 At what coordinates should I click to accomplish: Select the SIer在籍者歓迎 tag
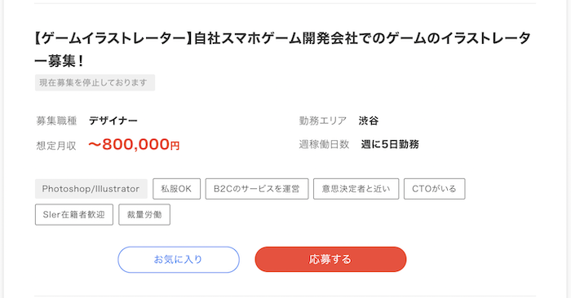pyautogui.click(x=74, y=214)
